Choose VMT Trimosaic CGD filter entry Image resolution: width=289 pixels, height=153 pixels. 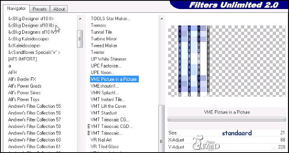pyautogui.click(x=112, y=127)
